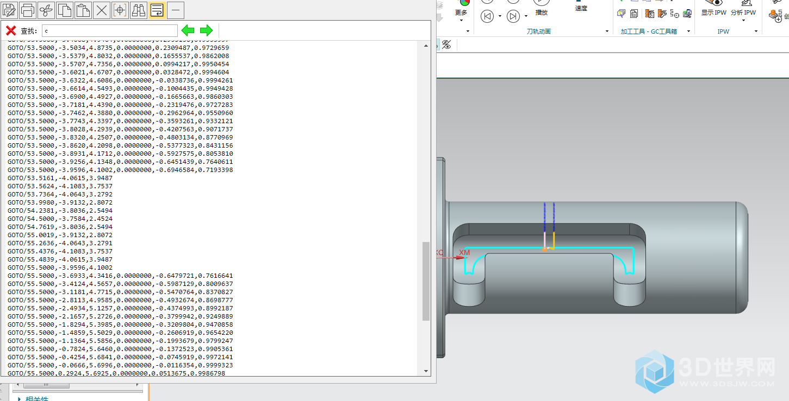Click the 显示 IPW button
The height and width of the screenshot is (401, 789).
(x=714, y=9)
